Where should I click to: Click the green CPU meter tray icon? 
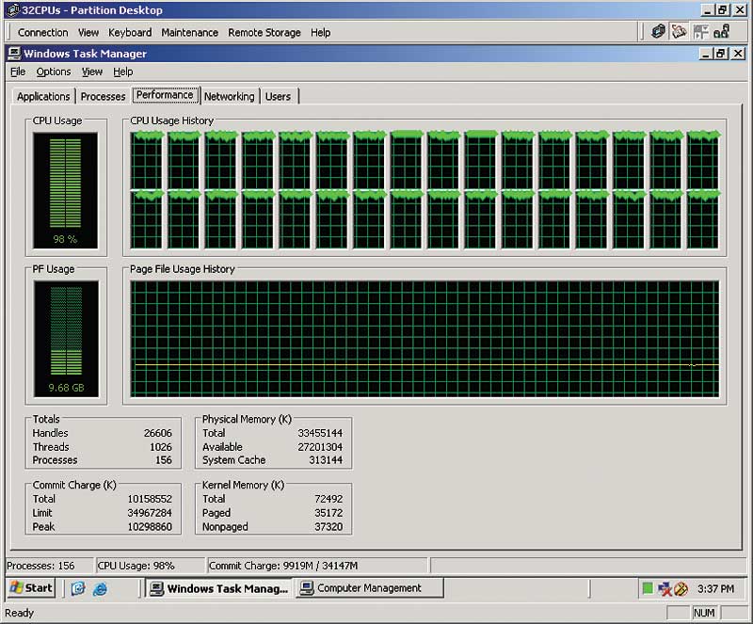(648, 588)
